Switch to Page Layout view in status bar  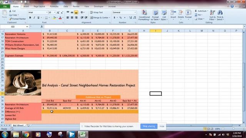pos(208,129)
